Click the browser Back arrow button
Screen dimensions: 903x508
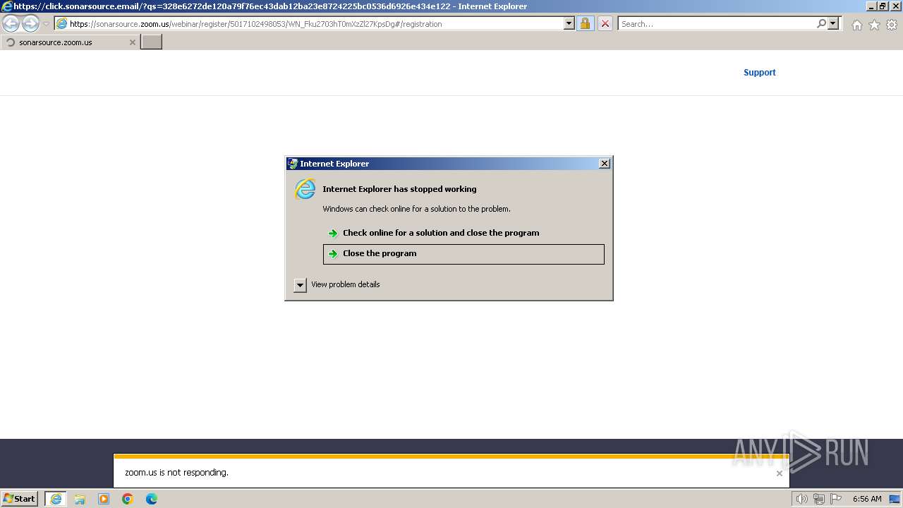click(11, 24)
